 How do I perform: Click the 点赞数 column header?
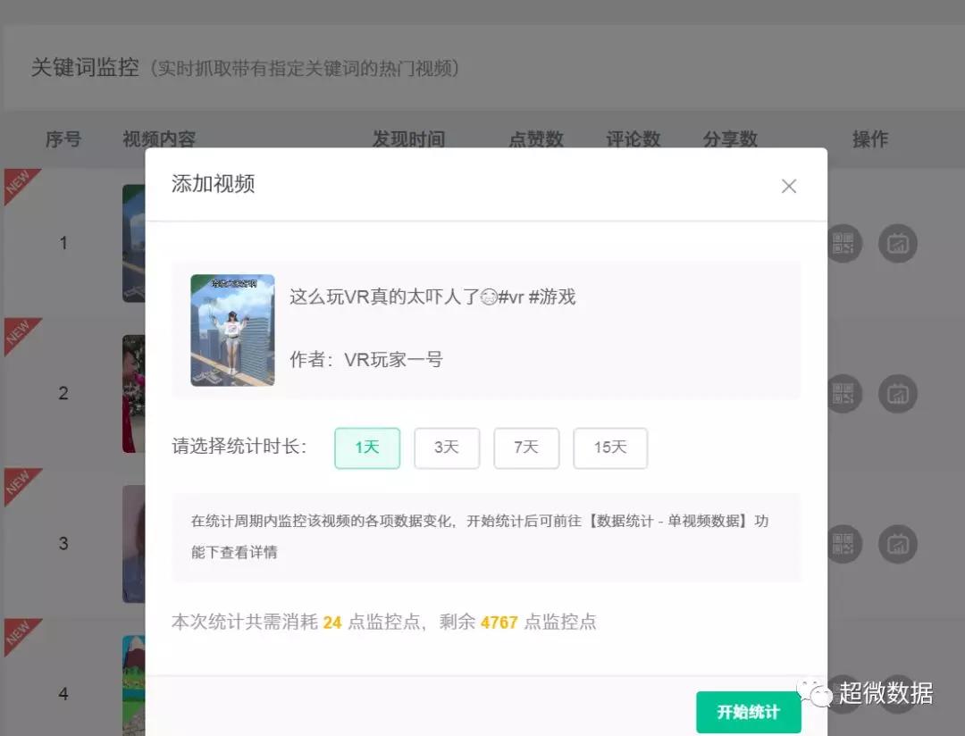tap(536, 139)
